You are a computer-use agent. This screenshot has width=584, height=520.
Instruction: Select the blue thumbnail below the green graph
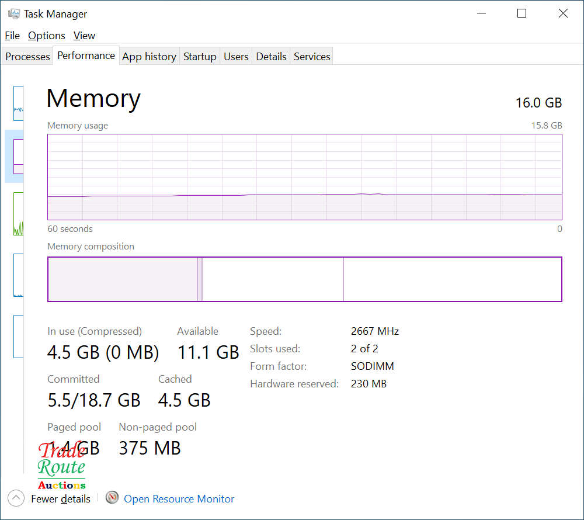click(x=19, y=275)
